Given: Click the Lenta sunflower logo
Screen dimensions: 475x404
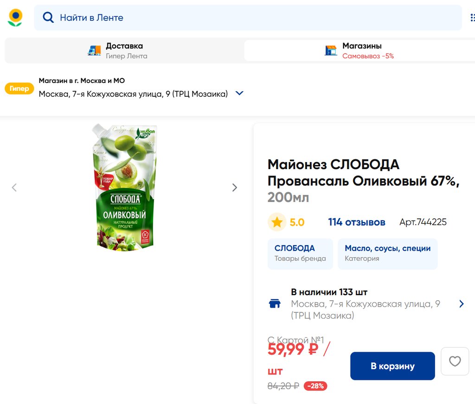Looking at the screenshot, I should click(x=15, y=18).
